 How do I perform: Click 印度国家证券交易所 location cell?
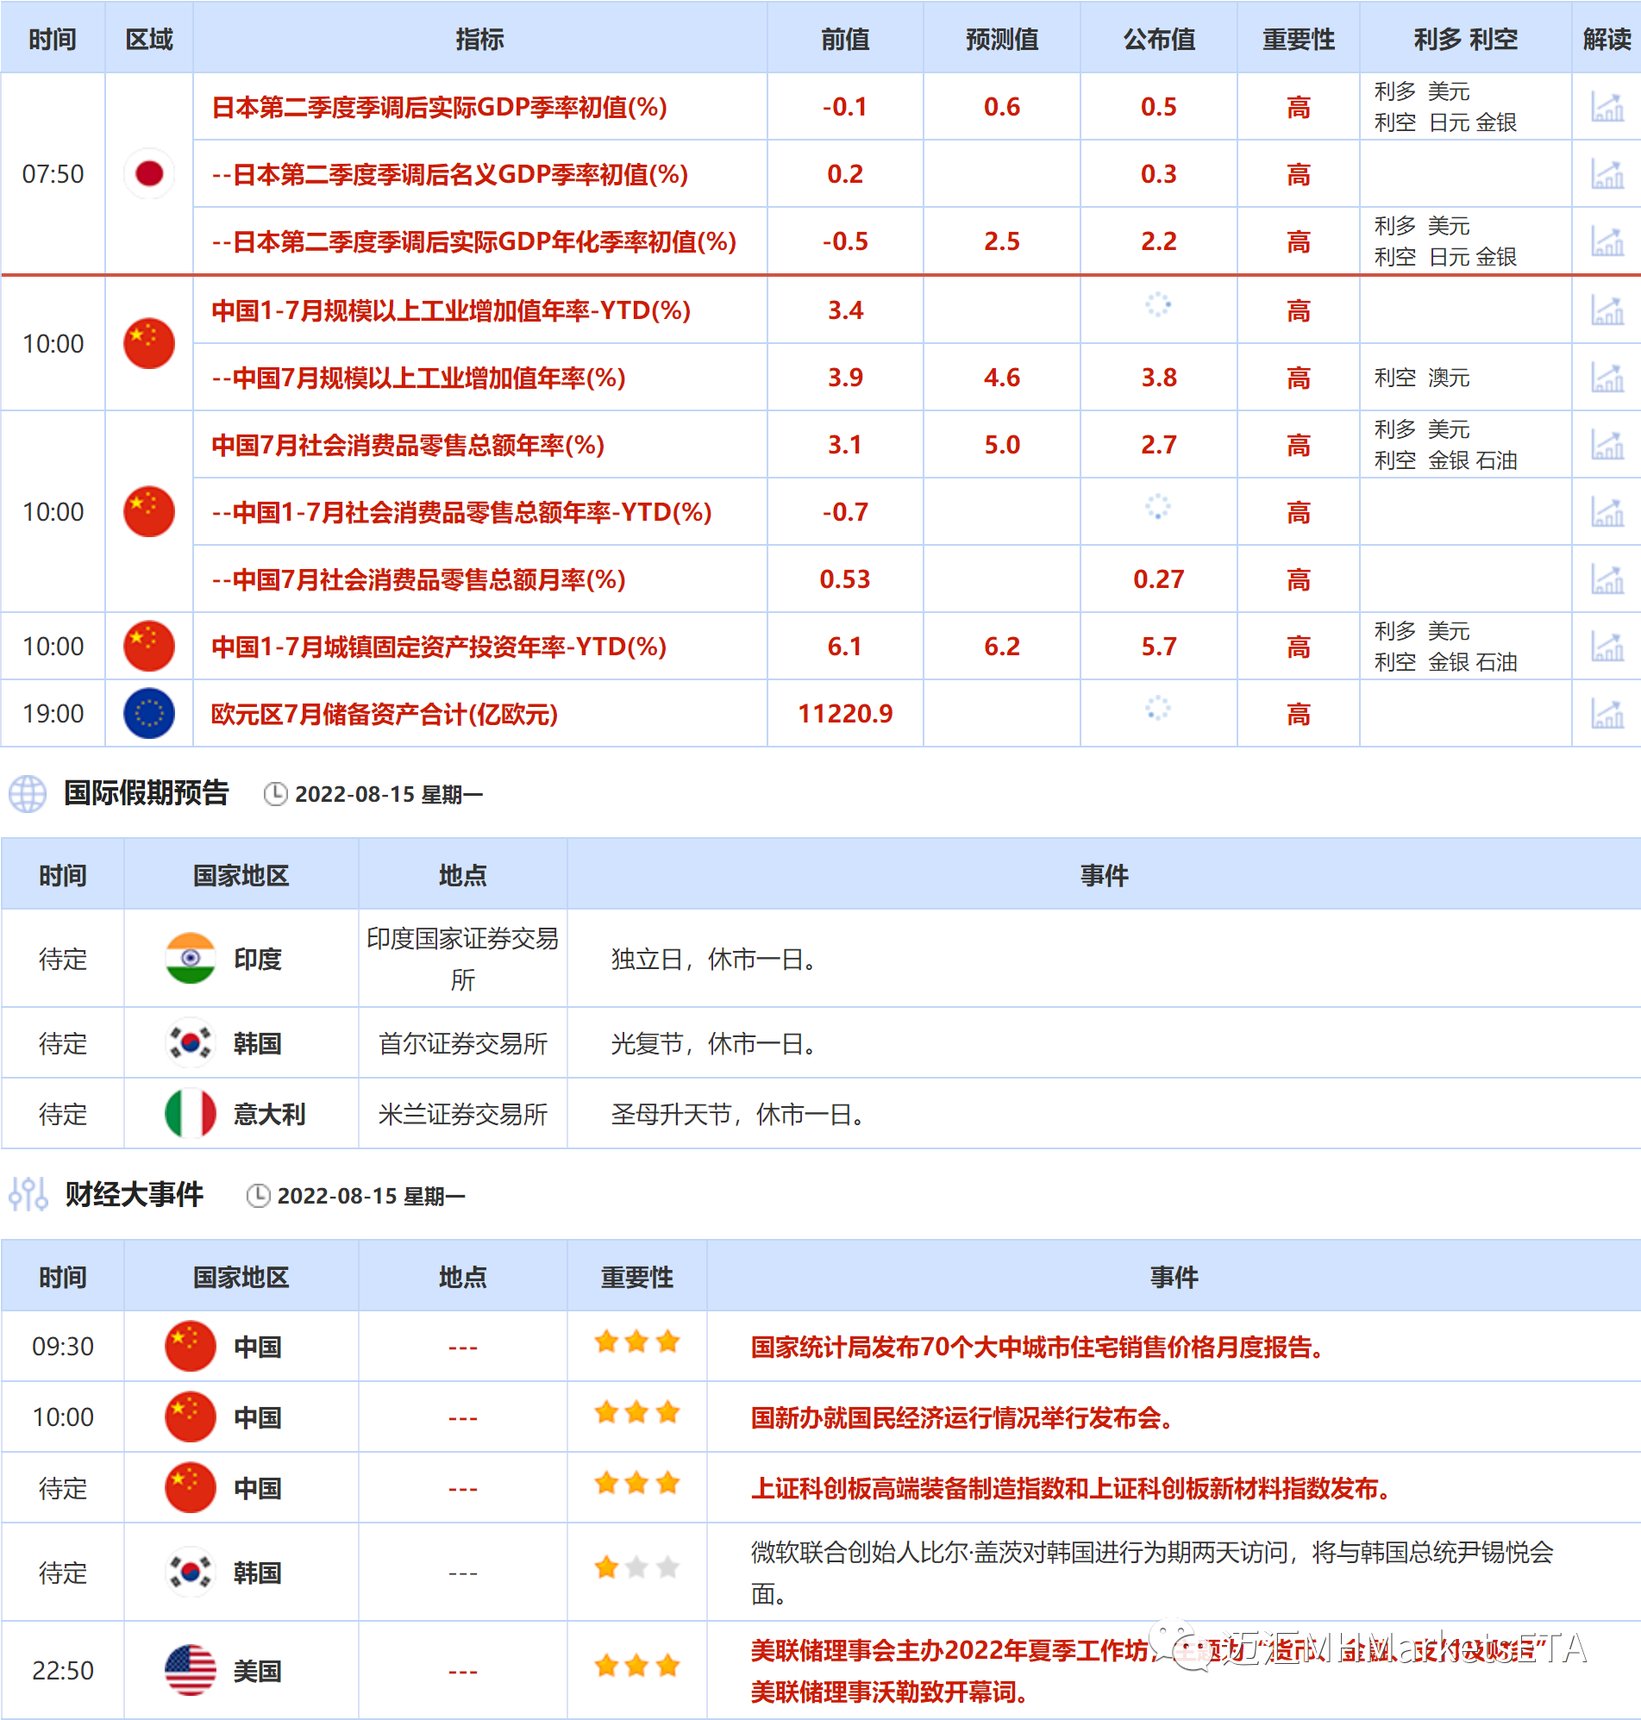[x=463, y=959]
